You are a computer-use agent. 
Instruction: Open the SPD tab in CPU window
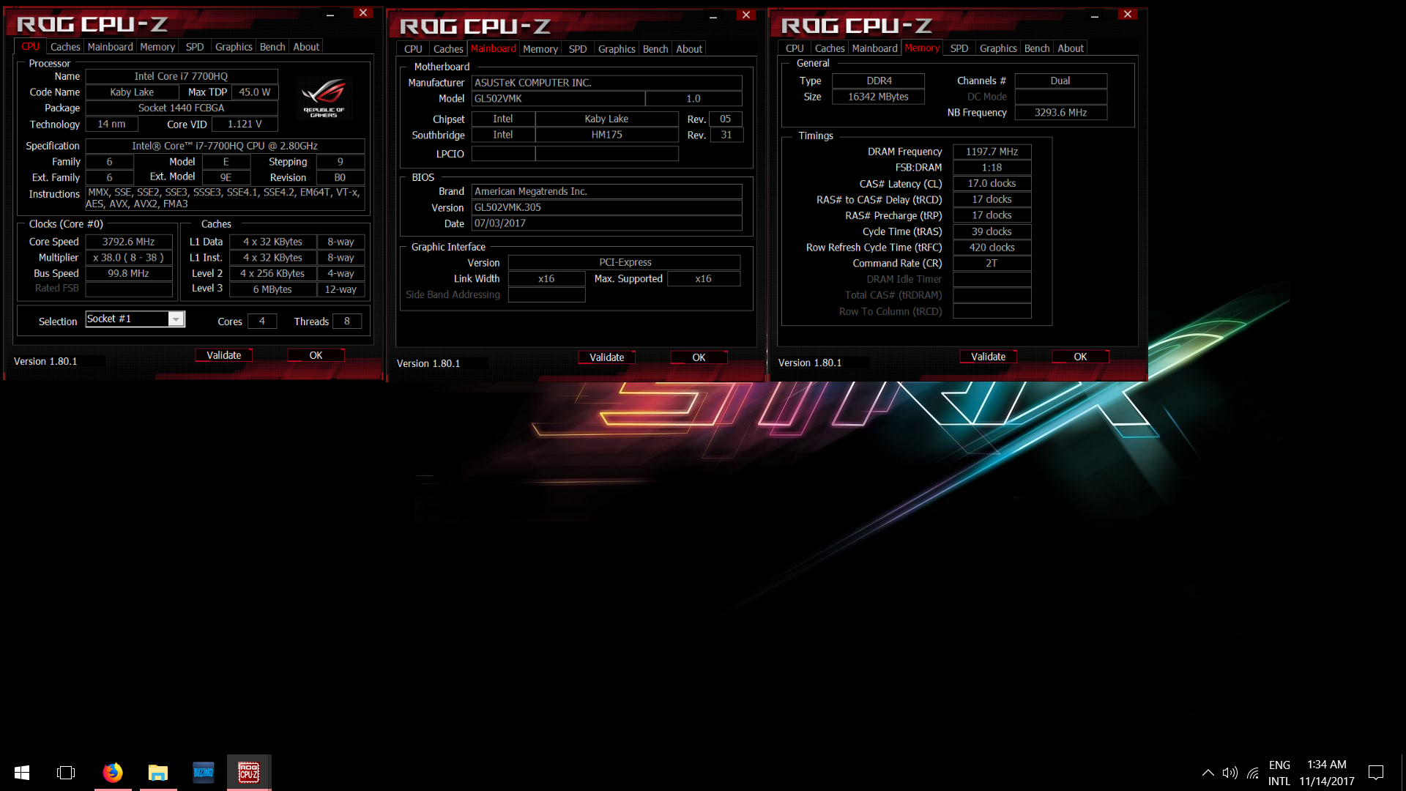click(195, 47)
